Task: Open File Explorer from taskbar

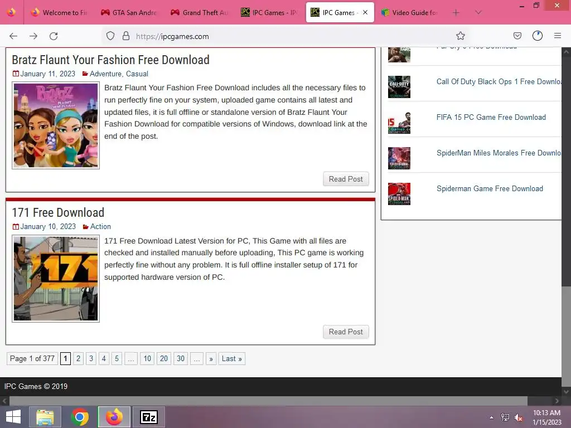Action: 45,417
